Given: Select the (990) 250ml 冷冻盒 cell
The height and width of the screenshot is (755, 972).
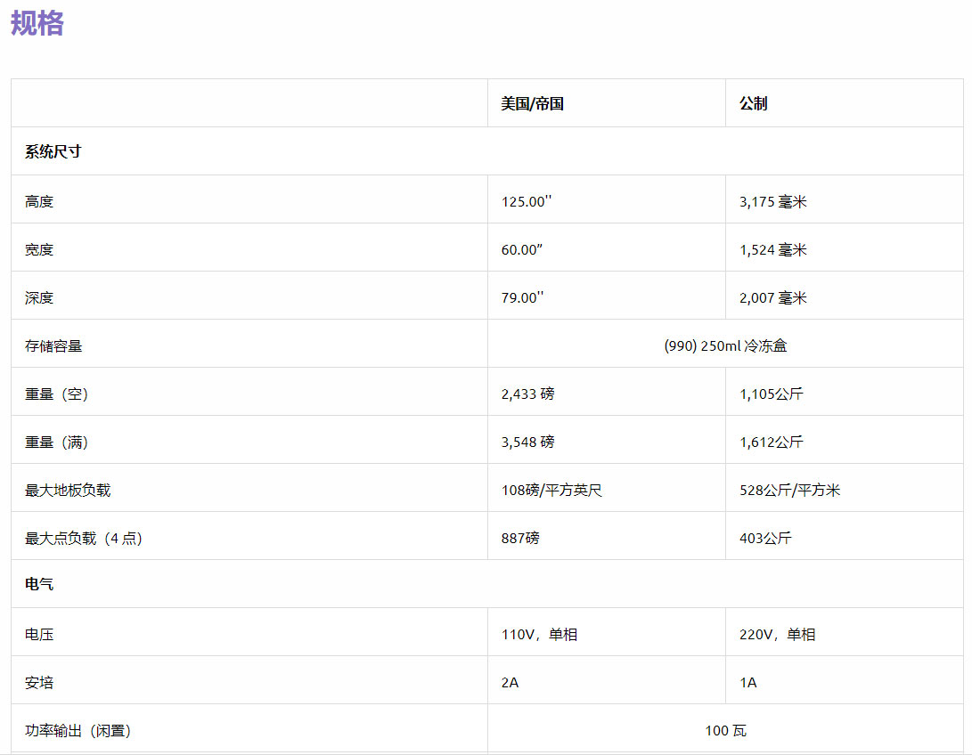Looking at the screenshot, I should tap(725, 345).
